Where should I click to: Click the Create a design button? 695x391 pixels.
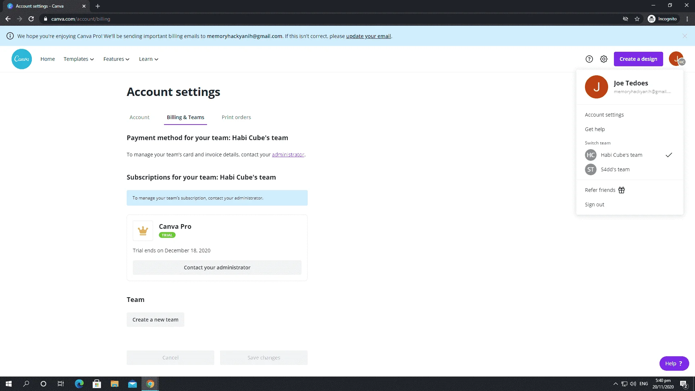[x=639, y=59]
